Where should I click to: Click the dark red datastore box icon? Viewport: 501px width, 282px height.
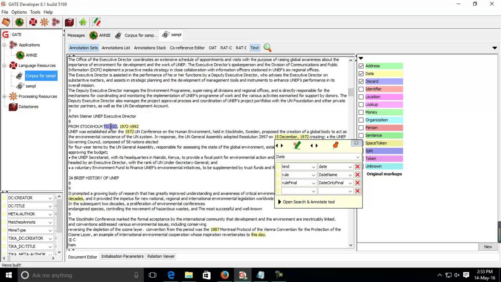tap(69, 22)
